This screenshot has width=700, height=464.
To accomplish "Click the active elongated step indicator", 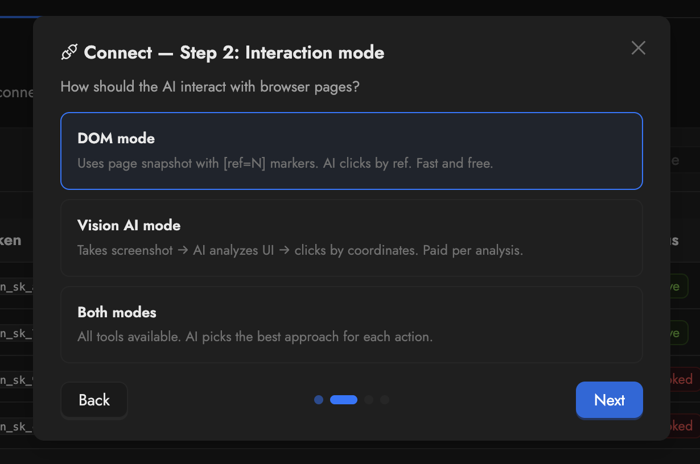I will 344,400.
